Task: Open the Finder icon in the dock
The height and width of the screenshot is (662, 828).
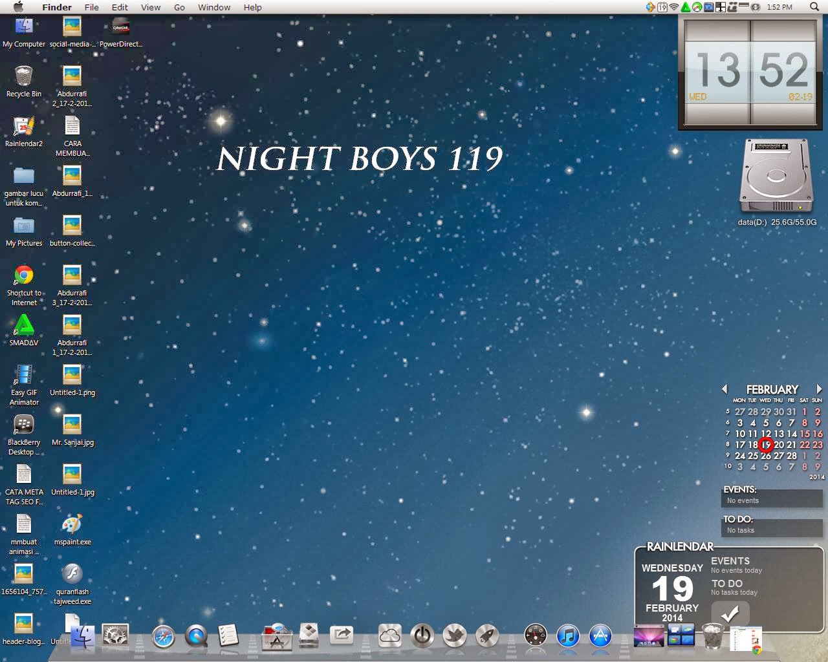Action: 82,637
